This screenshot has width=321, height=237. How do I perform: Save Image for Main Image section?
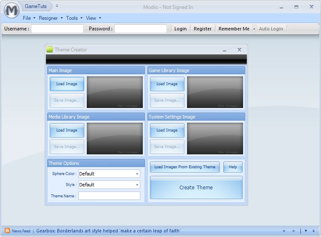67,100
